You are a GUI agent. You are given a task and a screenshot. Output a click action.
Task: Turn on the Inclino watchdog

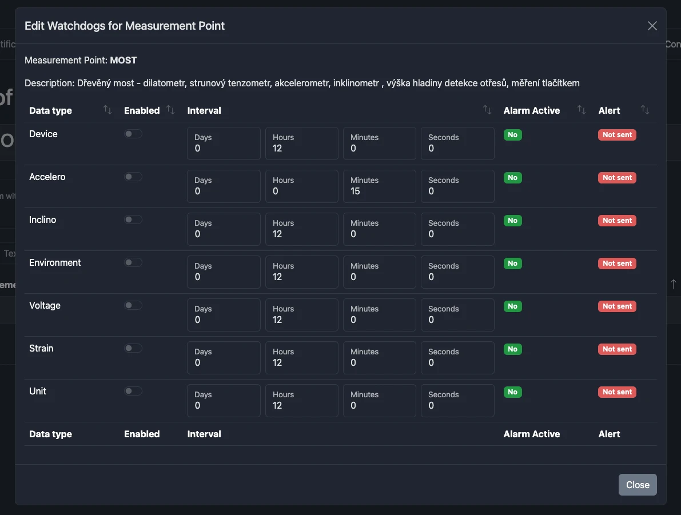[x=133, y=219]
